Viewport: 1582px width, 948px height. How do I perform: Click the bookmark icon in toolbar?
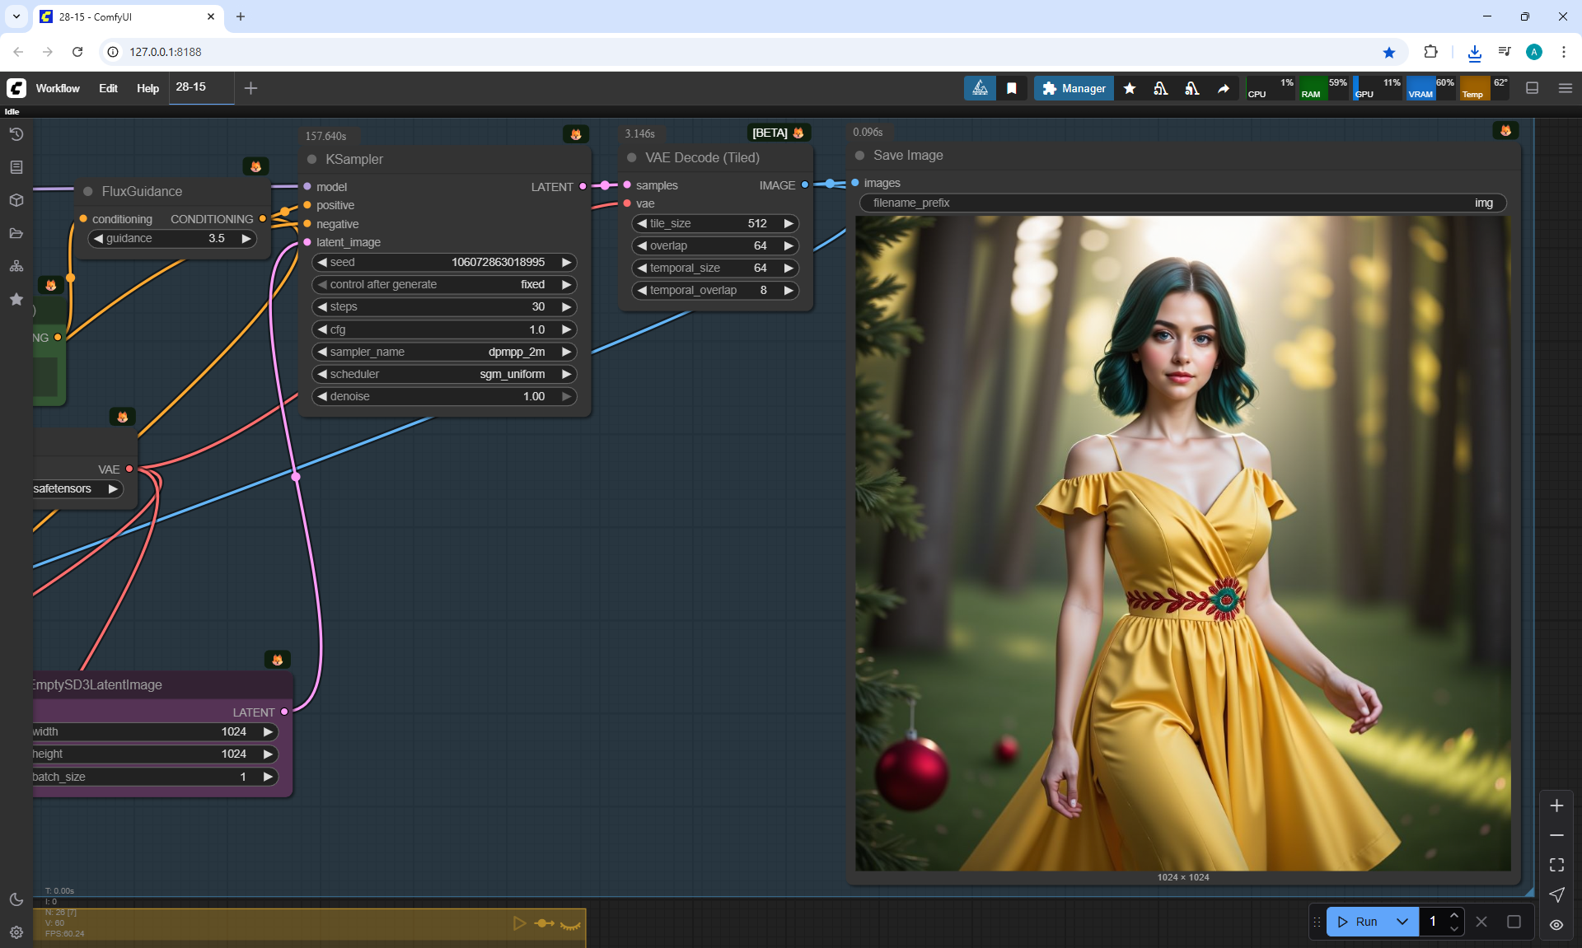click(x=1012, y=88)
